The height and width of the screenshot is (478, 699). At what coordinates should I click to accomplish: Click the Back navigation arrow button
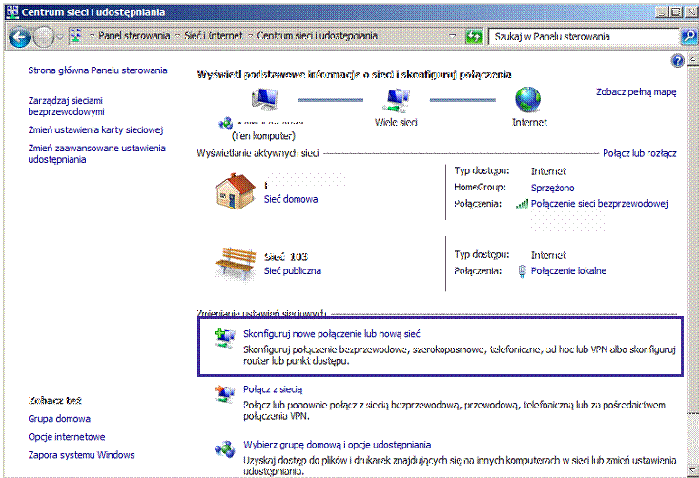tap(20, 37)
